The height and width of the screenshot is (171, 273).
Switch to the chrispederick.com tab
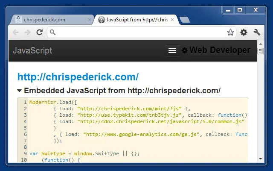coord(44,20)
